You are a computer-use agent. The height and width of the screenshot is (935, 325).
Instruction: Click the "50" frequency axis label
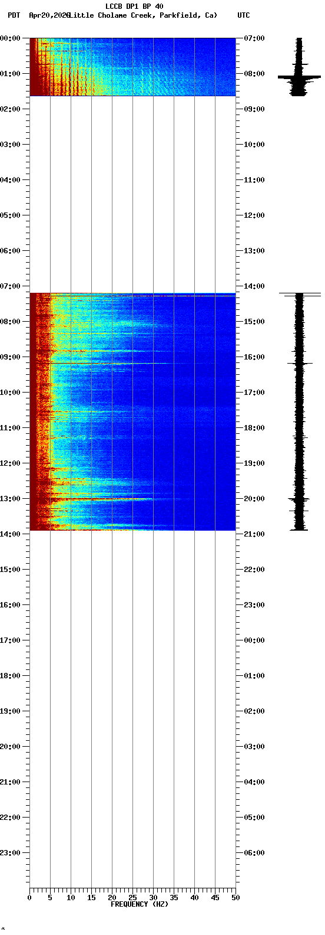tap(236, 898)
